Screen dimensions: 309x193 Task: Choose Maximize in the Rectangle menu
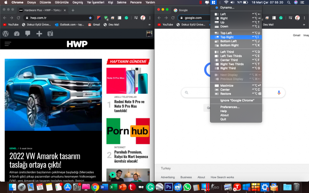[236, 85]
